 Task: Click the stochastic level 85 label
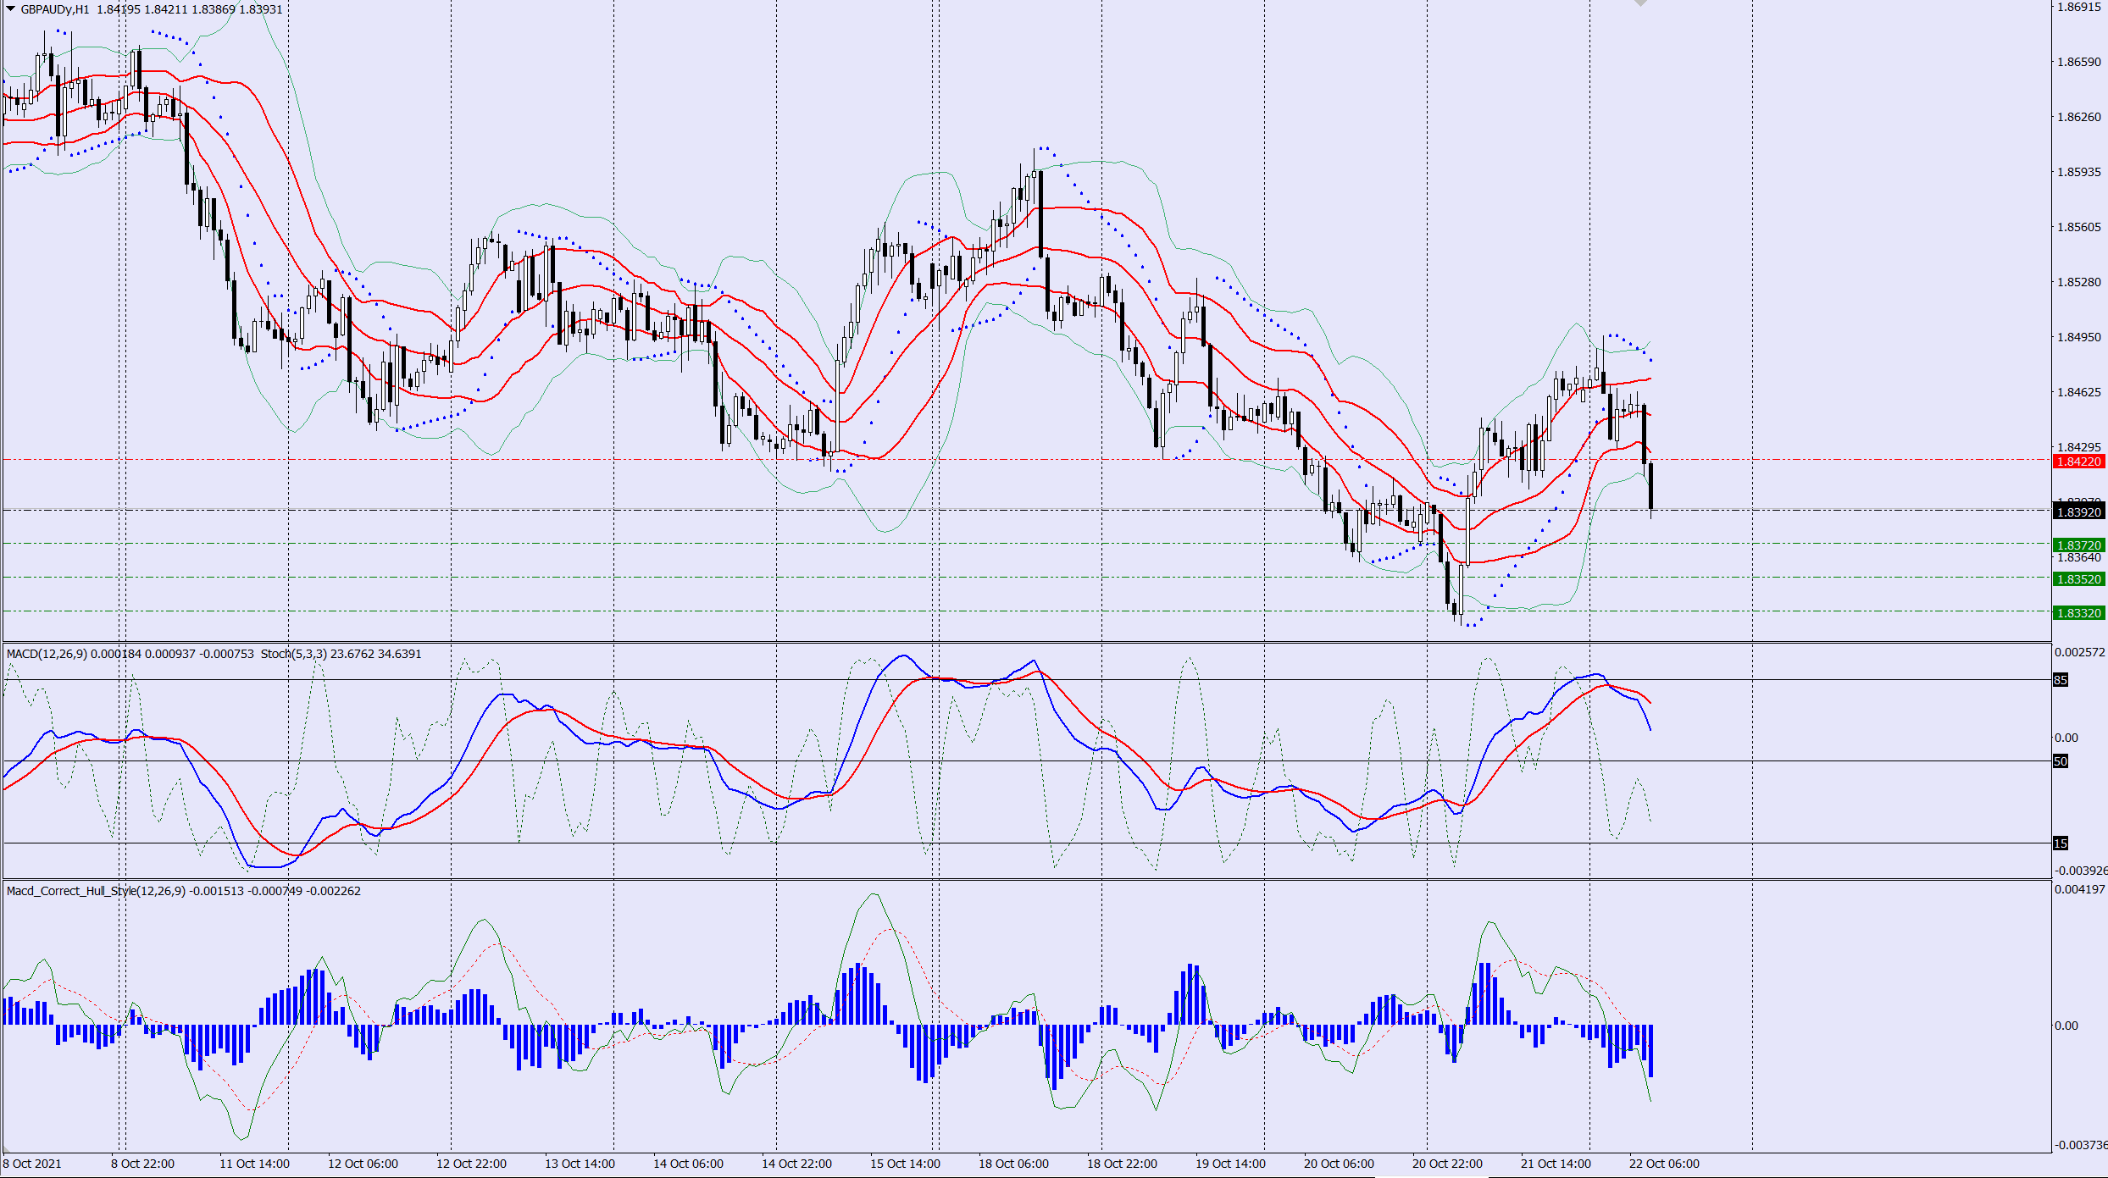[2061, 680]
